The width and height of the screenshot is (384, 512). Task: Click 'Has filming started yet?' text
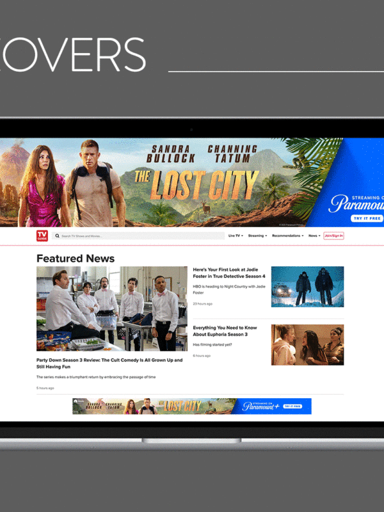(212, 344)
